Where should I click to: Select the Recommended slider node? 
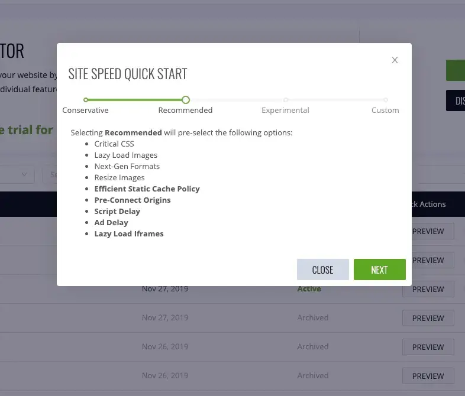pyautogui.click(x=186, y=100)
